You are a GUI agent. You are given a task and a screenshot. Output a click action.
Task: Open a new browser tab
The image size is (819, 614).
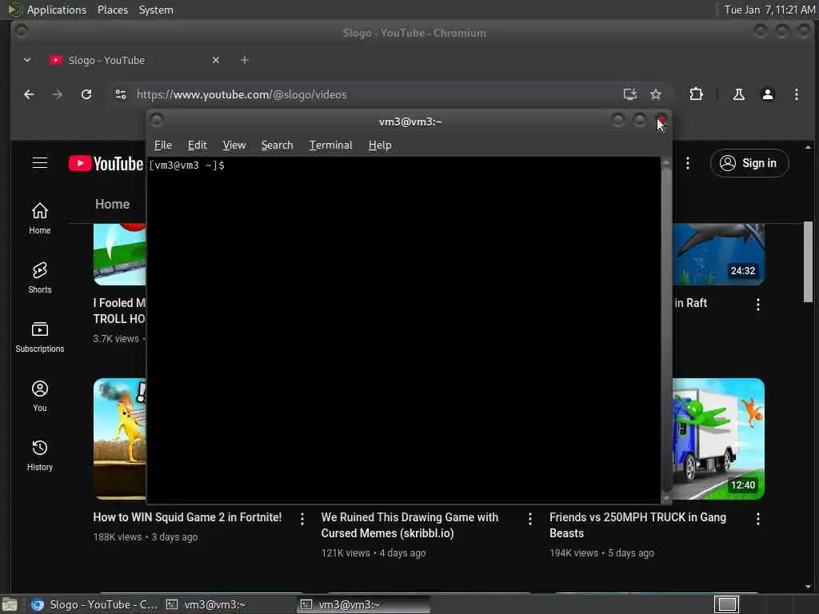coord(245,60)
